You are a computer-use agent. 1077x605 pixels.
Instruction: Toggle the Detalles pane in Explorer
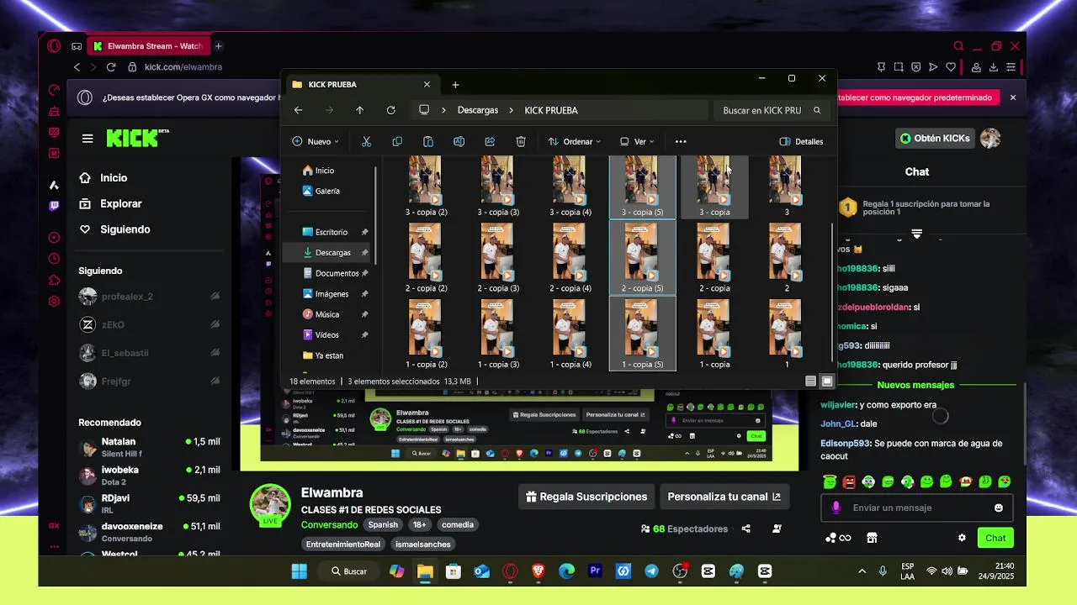point(801,141)
